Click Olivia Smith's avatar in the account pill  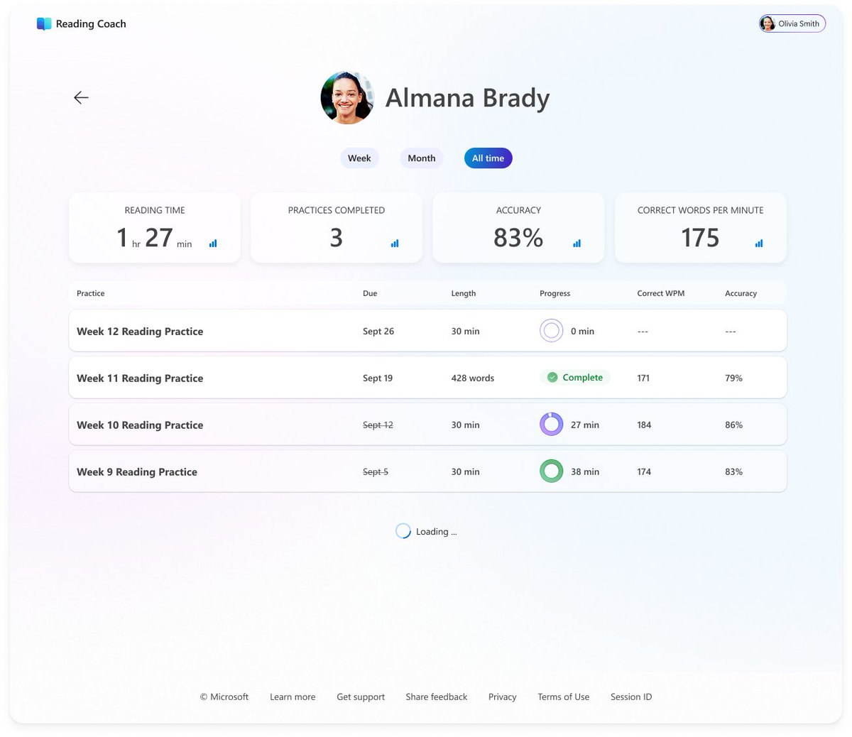tap(768, 23)
